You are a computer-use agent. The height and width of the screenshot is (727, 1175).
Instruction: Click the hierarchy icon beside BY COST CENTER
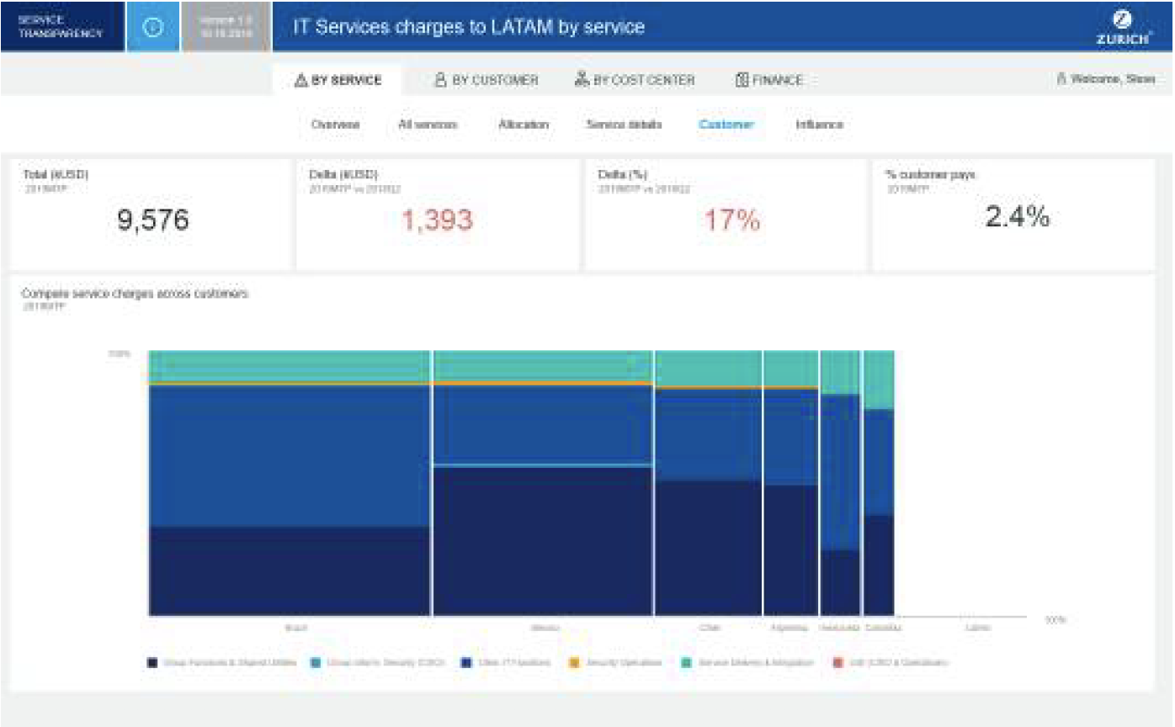tap(581, 81)
